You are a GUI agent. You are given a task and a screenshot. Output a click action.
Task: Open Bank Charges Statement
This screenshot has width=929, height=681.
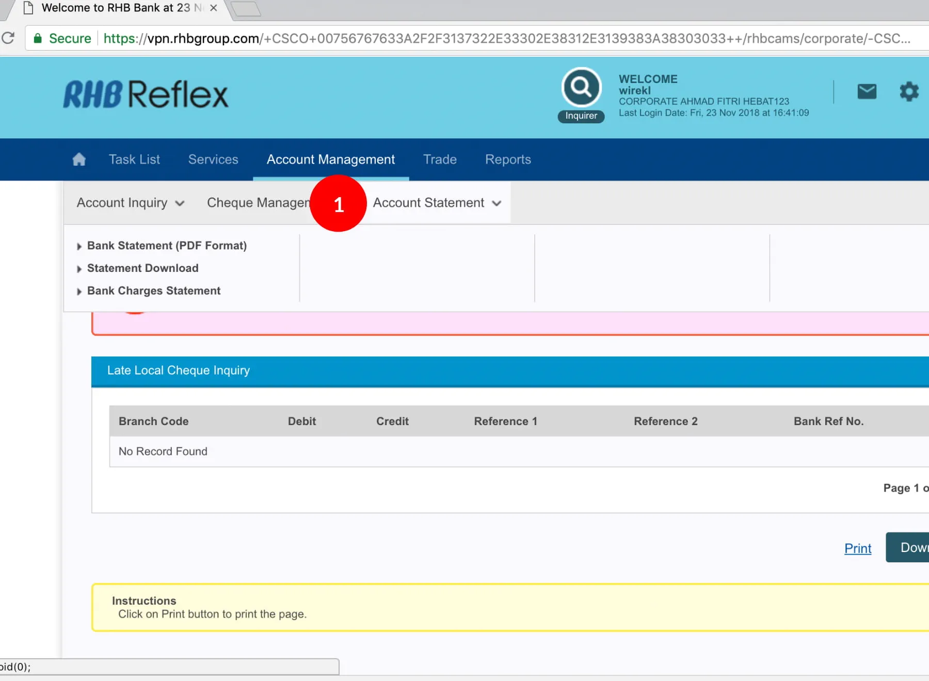click(x=154, y=291)
